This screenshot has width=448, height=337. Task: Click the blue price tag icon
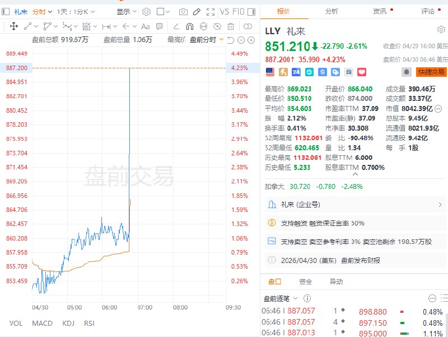pos(335,72)
